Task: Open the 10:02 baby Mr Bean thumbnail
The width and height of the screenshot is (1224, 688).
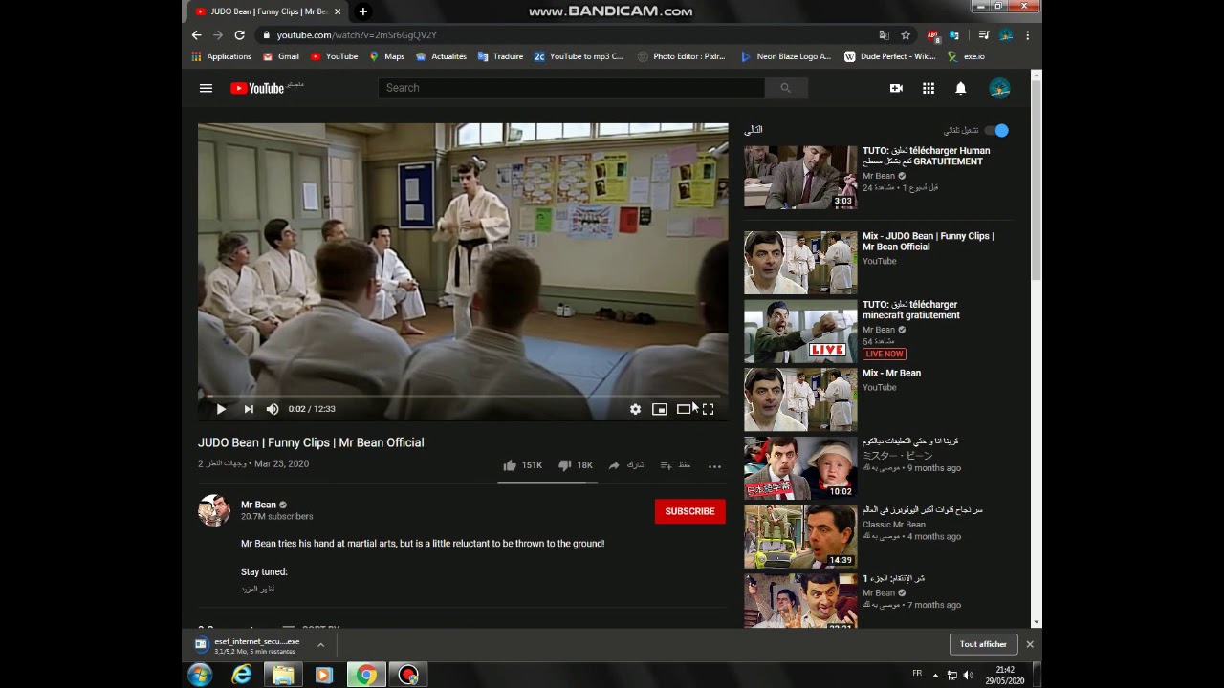Action: 800,468
